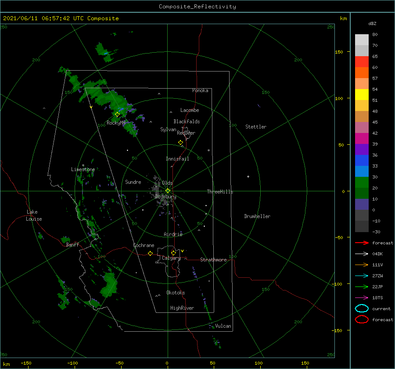The width and height of the screenshot is (395, 369).
Task: Click the orange 60-57 dBZ color swatch
Action: 362,72
